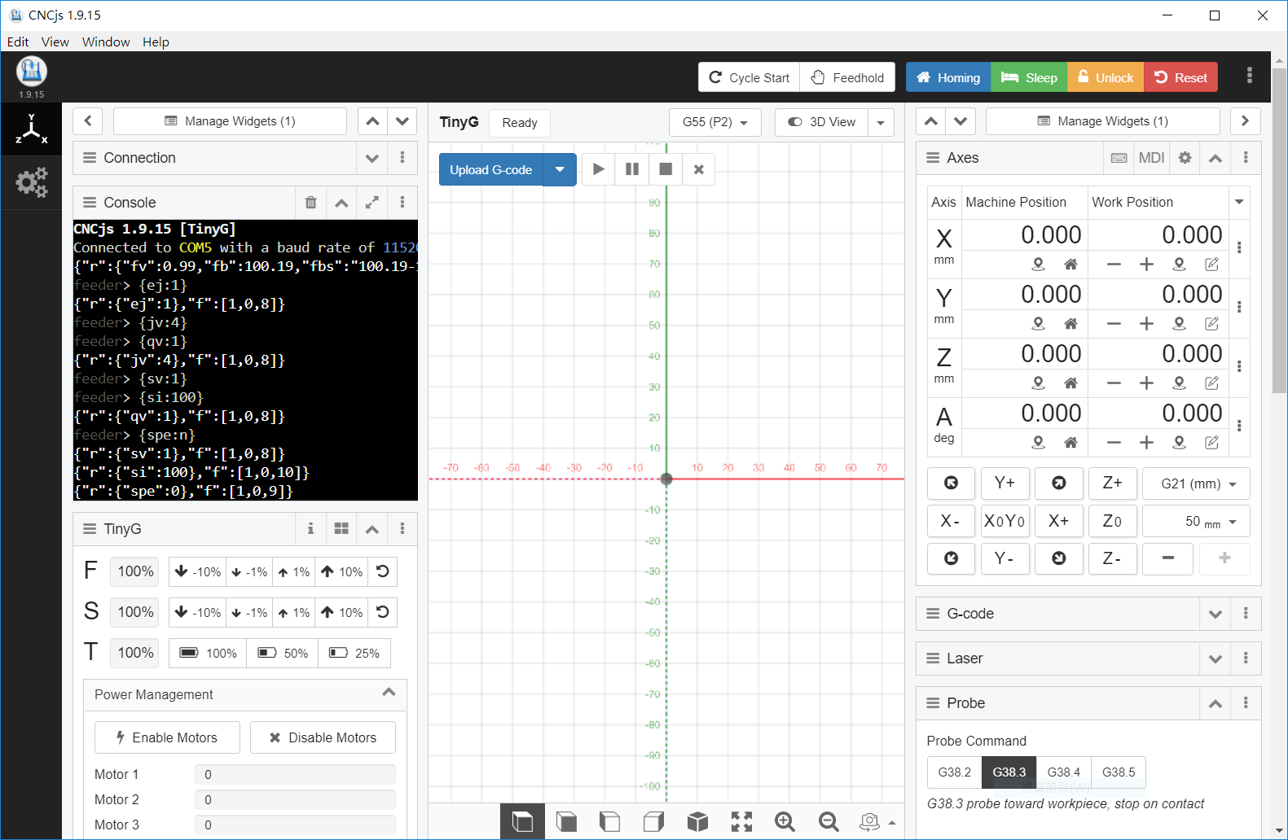This screenshot has height=840, width=1288.
Task: Start machine Homing
Action: tap(948, 77)
